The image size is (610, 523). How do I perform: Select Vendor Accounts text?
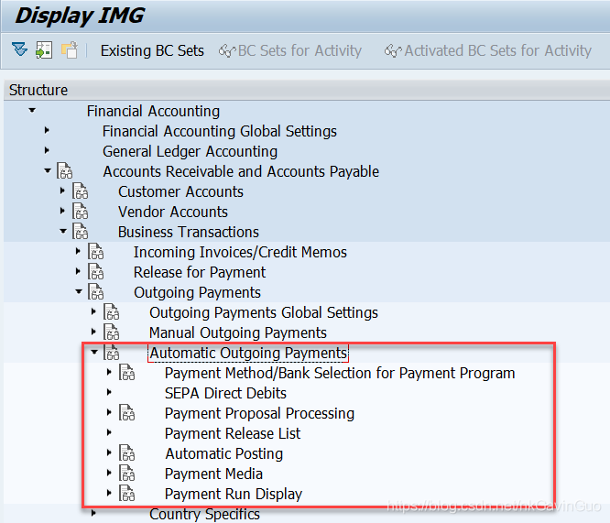pos(173,212)
